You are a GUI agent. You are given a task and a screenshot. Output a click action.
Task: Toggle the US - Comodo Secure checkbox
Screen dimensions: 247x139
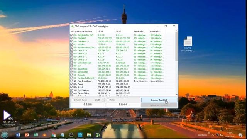click(x=71, y=63)
